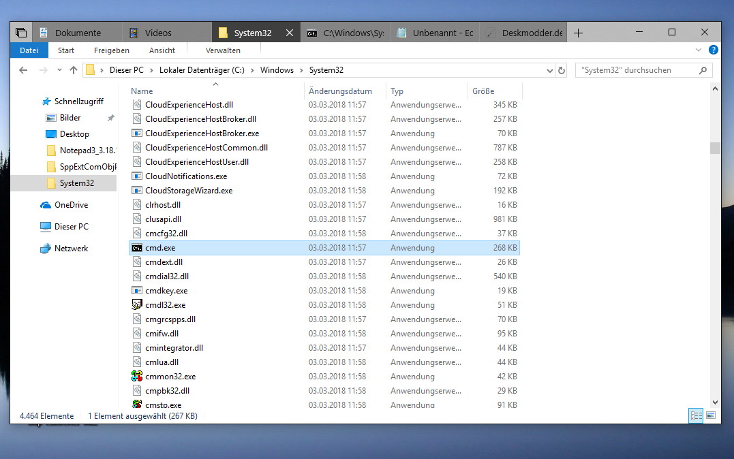Select Schnellzugriff in navigation pane

(78, 101)
